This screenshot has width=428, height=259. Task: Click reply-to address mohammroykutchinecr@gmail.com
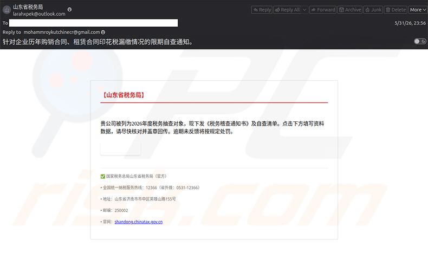click(62, 32)
